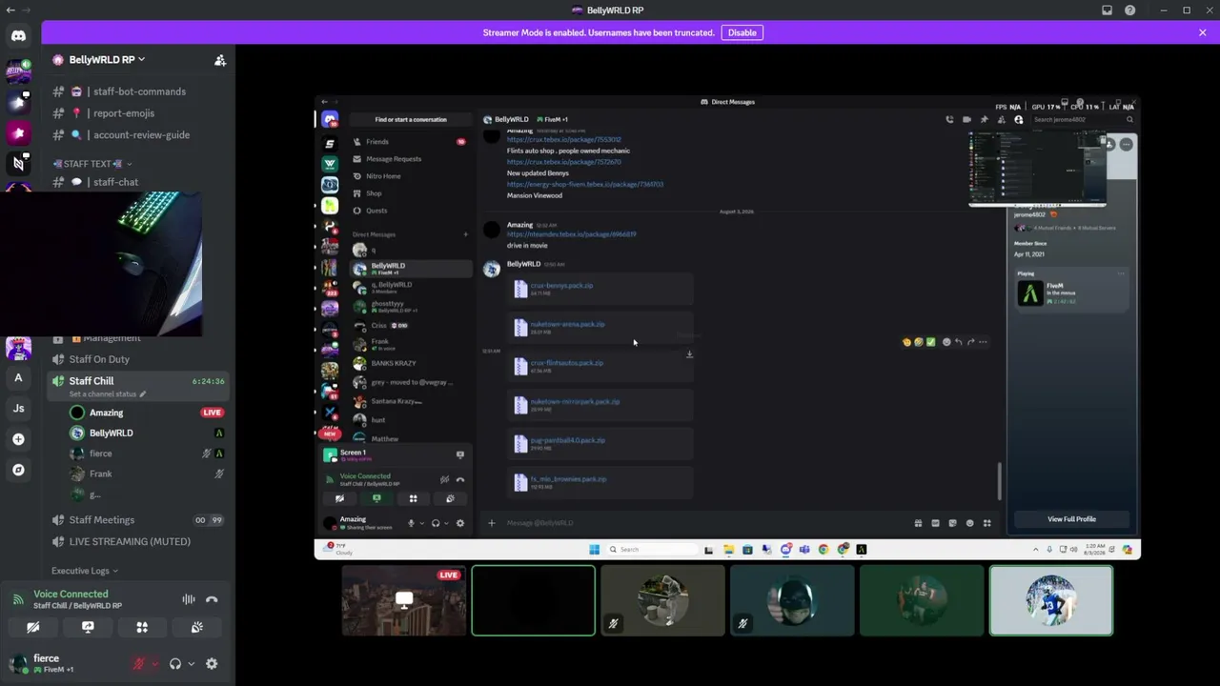The height and width of the screenshot is (686, 1220).
Task: Collapse the STAFF TEXT category
Action: coord(92,164)
